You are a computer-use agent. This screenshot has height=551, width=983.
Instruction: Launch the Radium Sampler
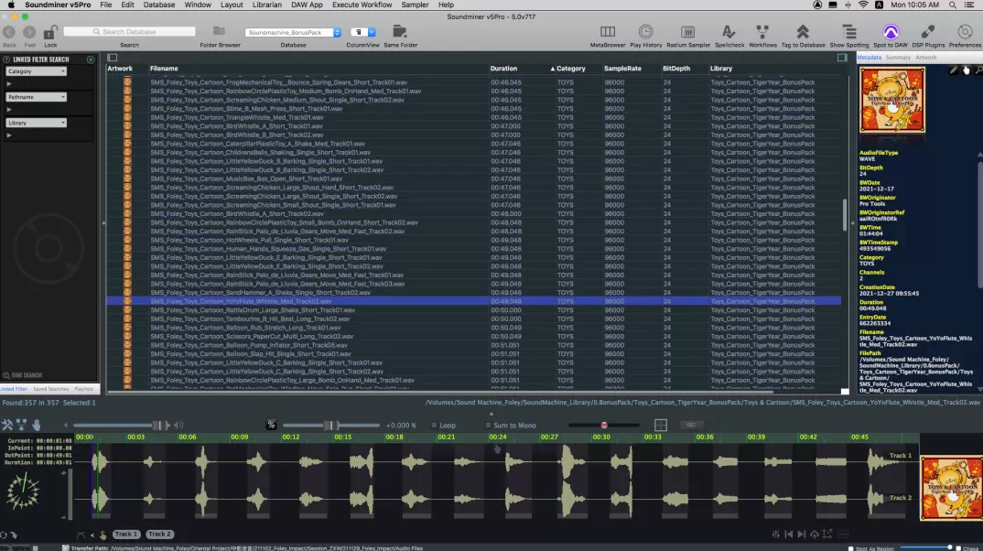click(x=688, y=32)
